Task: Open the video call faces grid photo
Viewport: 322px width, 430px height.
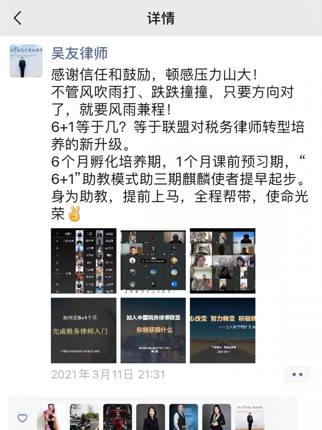Action: tap(223, 261)
